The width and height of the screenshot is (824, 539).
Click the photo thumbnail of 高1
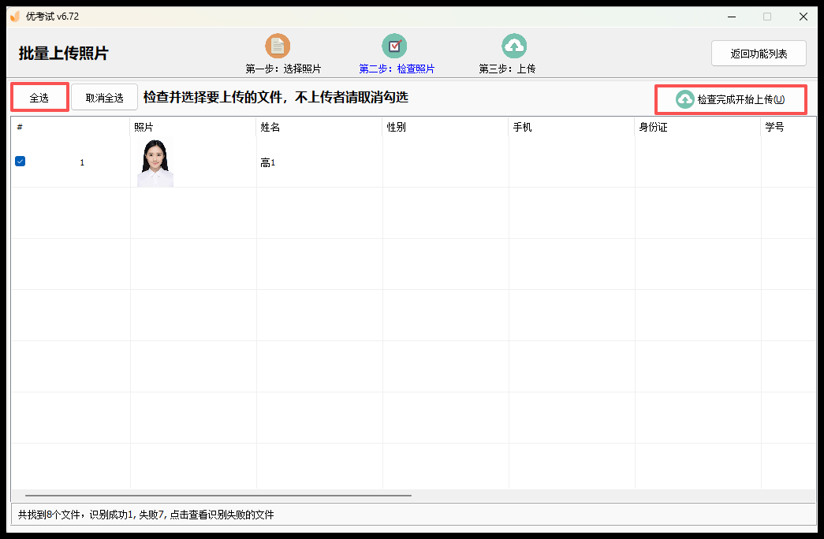tap(155, 163)
